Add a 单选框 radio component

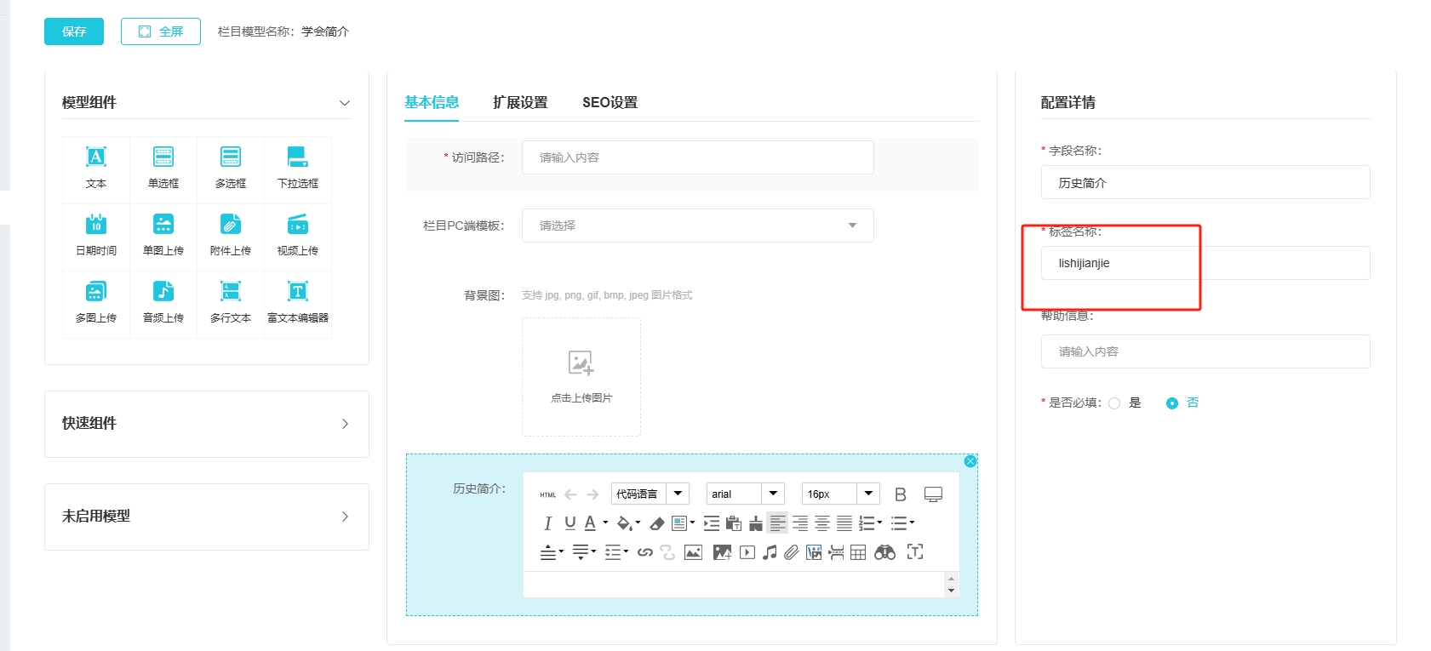(163, 168)
